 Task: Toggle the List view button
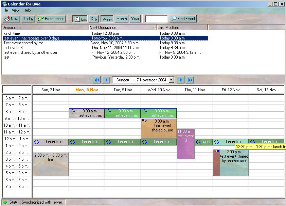[x=80, y=19]
